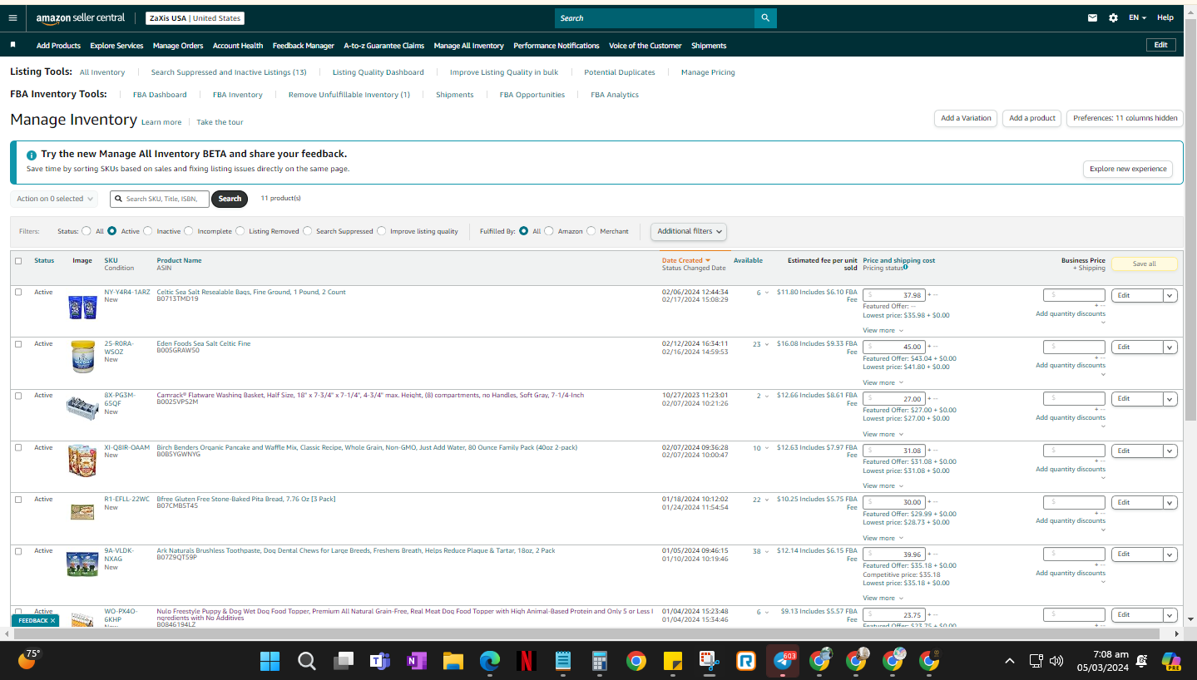Filter by Listing Removed status
Image resolution: width=1197 pixels, height=680 pixels.
(x=240, y=231)
